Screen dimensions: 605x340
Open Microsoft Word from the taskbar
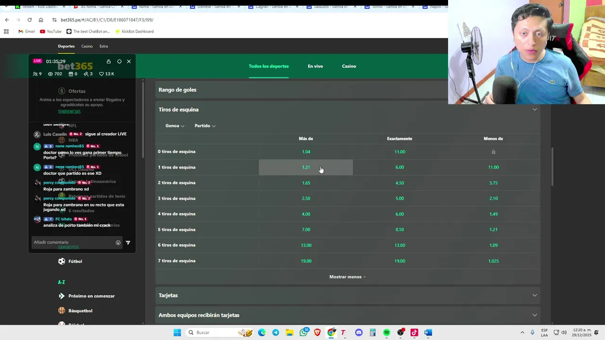[428, 332]
